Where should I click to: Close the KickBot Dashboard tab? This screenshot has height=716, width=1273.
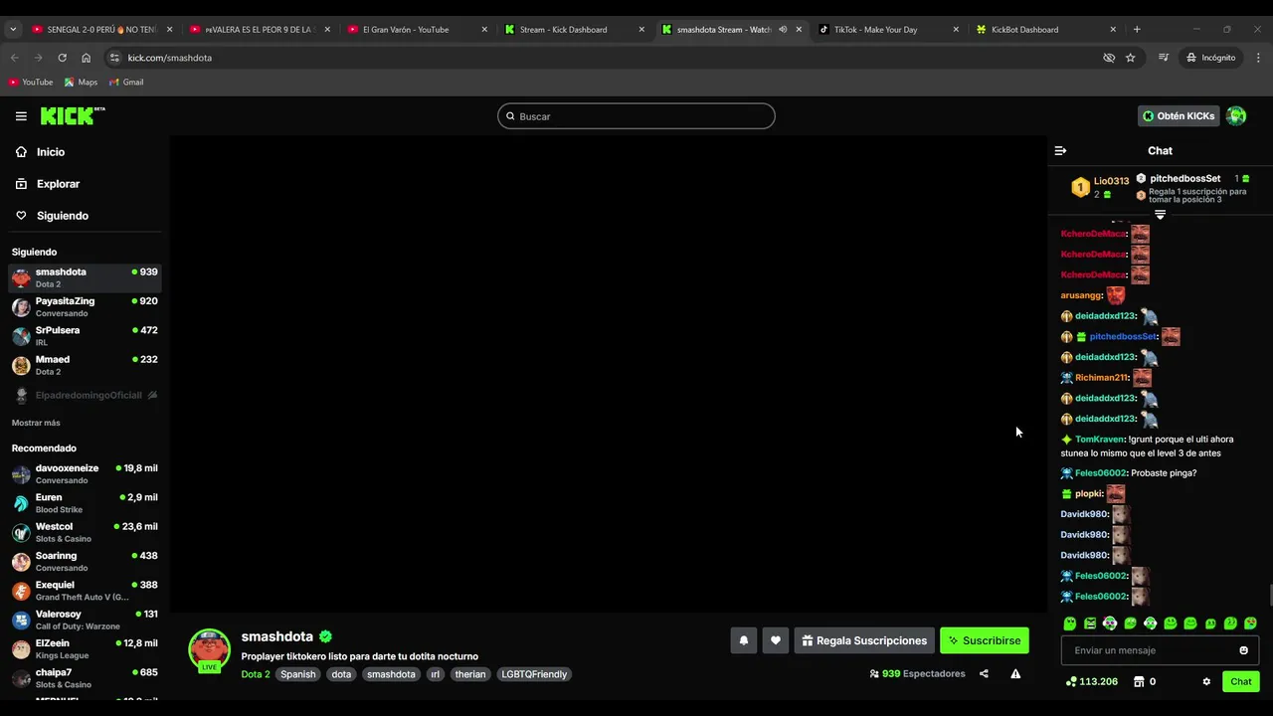click(1113, 30)
